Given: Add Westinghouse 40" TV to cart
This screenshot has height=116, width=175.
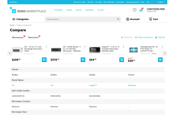Looking at the screenshot, I should 160,60.
